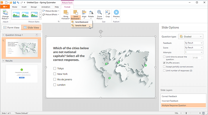Check the London answer checkbox

pos(55,85)
